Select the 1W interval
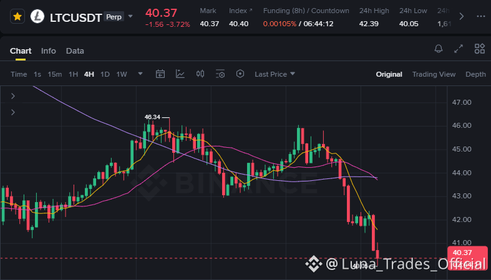 coord(122,74)
